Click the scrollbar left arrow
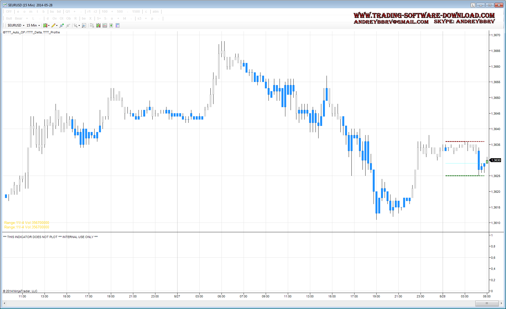Viewport: 506px width, 309px height. (x=4, y=303)
